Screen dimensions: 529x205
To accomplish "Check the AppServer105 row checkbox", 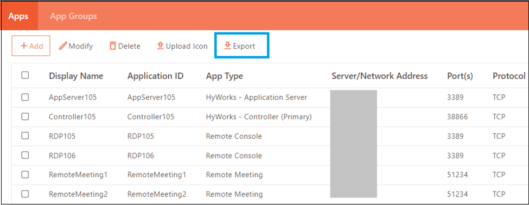I will coord(25,98).
